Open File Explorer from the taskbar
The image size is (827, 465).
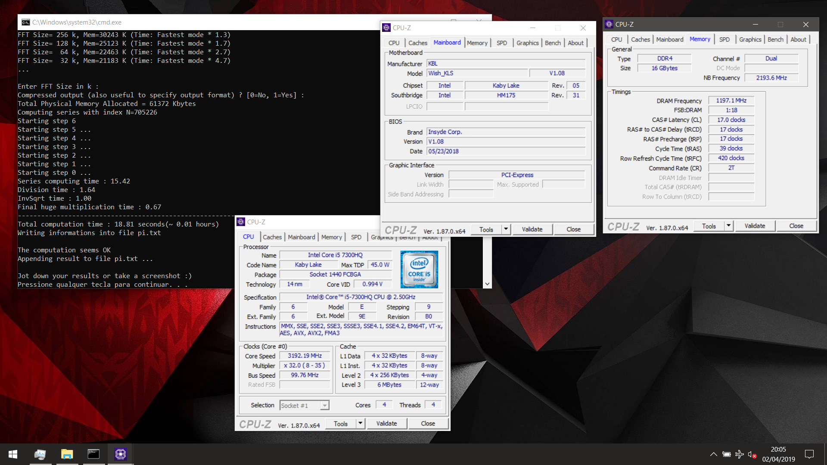coord(67,454)
